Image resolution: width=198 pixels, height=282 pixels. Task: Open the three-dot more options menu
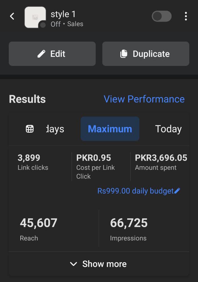click(186, 16)
